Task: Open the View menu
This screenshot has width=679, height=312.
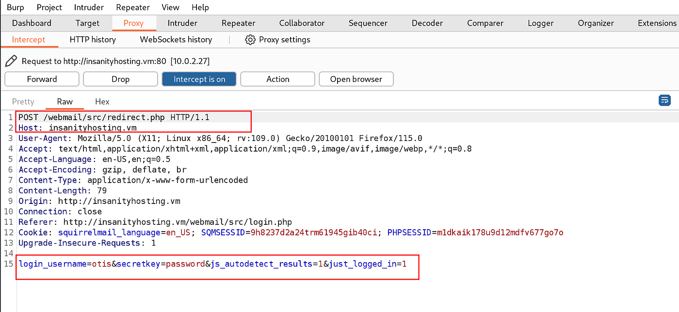Action: pos(170,7)
